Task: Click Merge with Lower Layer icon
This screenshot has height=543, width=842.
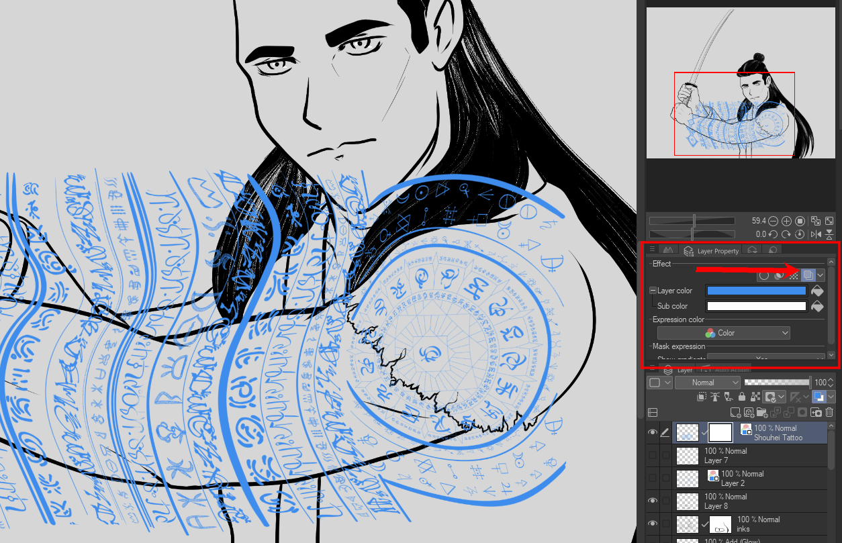Action: click(789, 412)
